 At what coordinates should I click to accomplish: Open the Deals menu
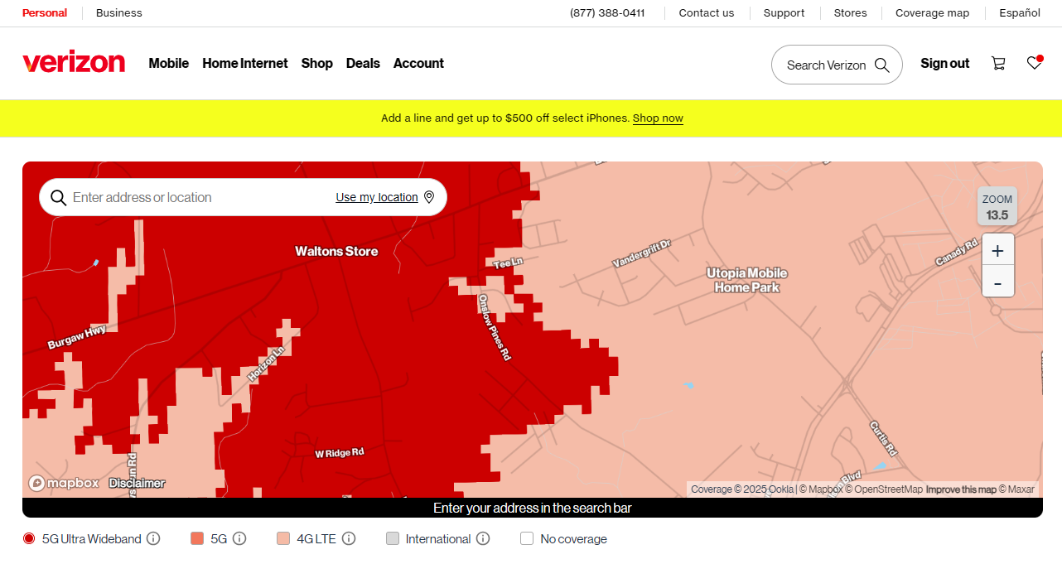pos(363,63)
